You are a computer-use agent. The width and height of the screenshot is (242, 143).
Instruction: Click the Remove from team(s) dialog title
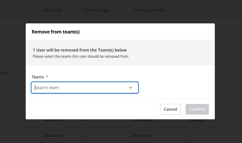(x=56, y=32)
